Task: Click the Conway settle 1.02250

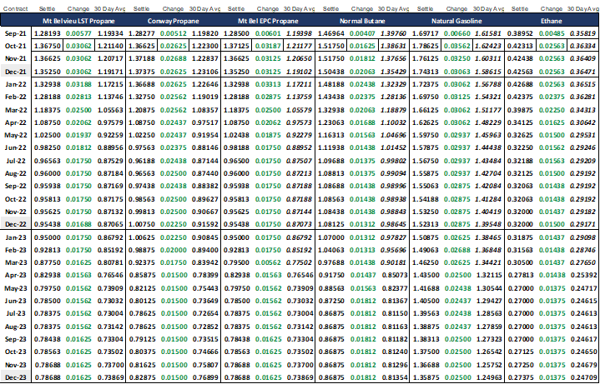Action: point(142,135)
